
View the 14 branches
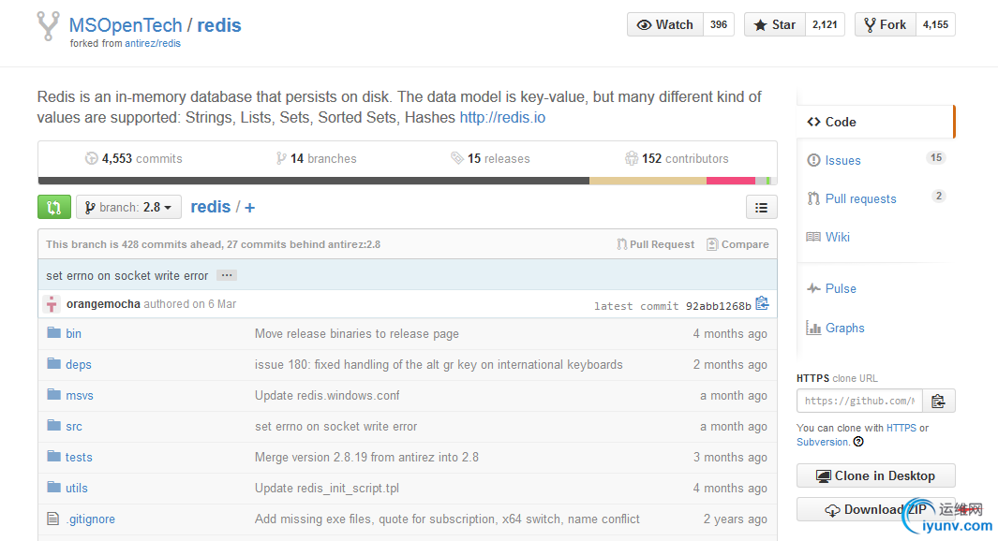(317, 158)
